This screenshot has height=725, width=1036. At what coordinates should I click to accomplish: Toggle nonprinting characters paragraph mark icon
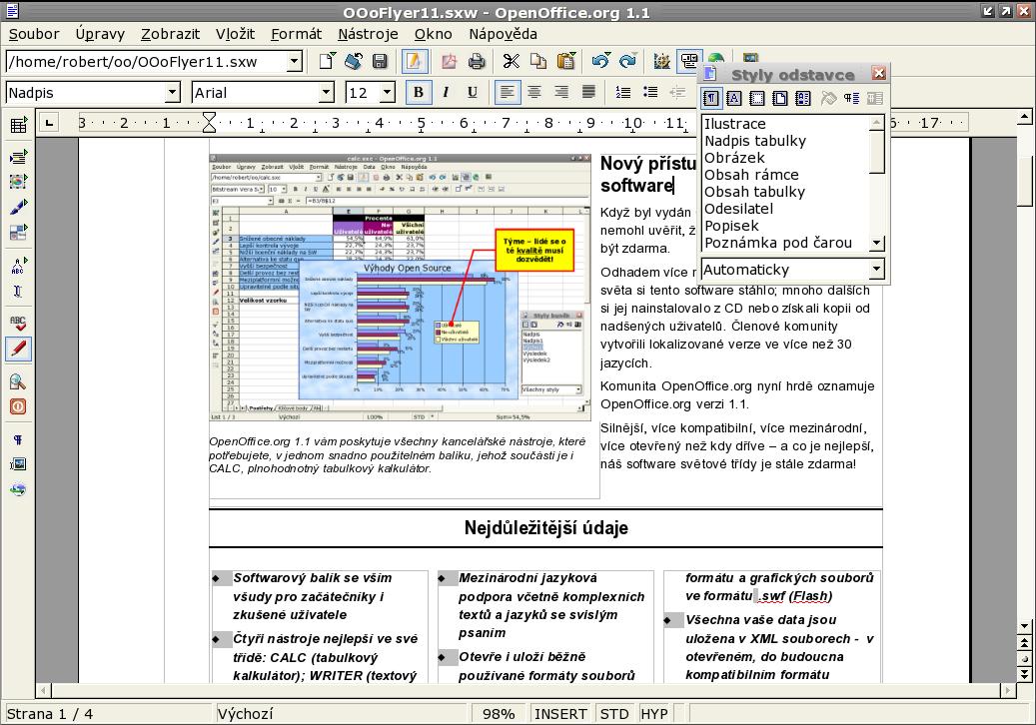click(18, 439)
